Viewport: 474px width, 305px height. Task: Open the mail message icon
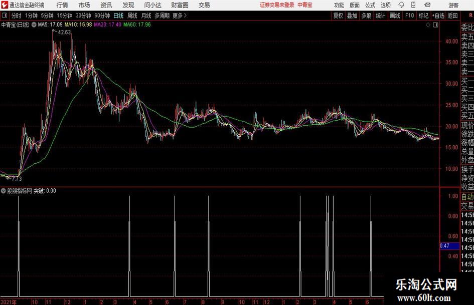tap(427, 5)
